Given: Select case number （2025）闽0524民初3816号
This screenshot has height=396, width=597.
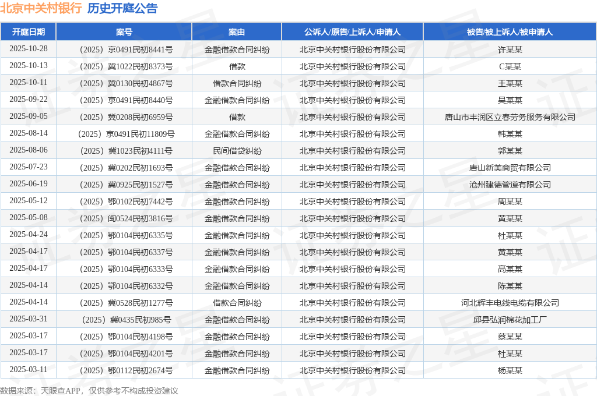Looking at the screenshot, I should point(124,218).
